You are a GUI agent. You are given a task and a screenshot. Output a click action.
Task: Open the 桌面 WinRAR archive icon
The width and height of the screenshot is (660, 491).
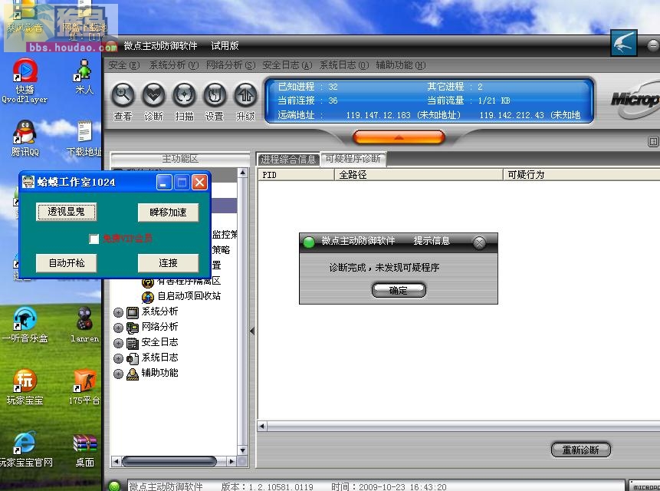click(x=84, y=443)
